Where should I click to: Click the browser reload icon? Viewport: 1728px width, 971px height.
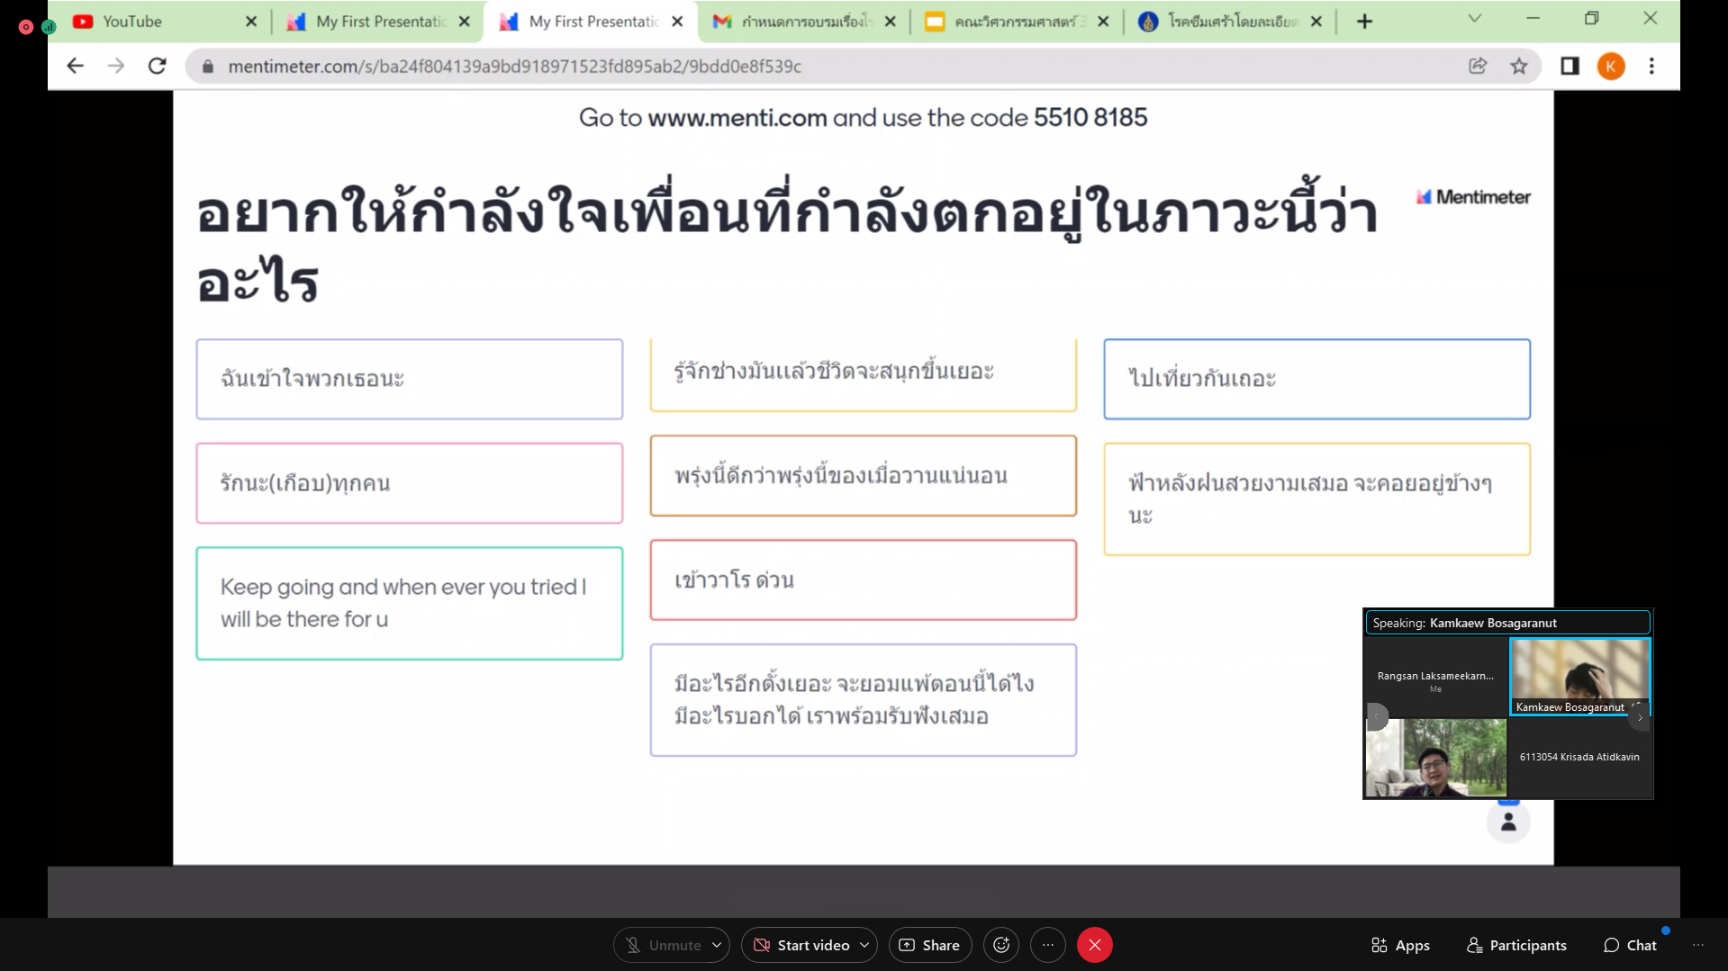pyautogui.click(x=158, y=66)
